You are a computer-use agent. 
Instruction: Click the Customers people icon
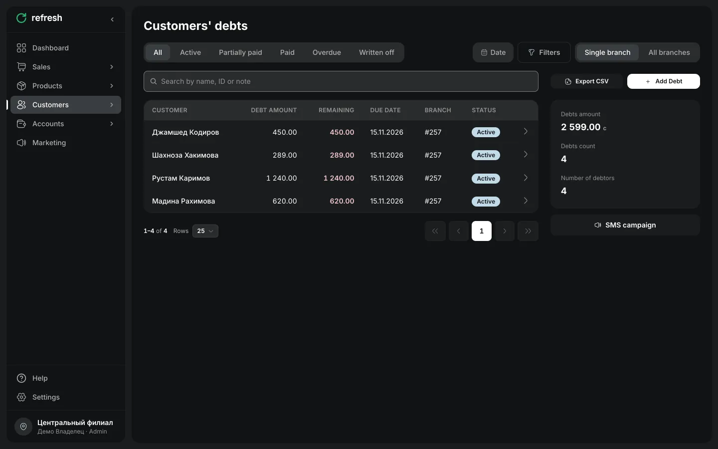(x=21, y=105)
